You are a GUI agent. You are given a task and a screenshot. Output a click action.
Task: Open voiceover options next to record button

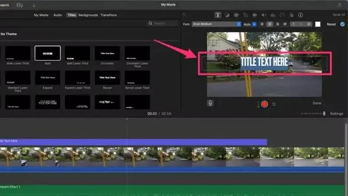click(x=274, y=104)
